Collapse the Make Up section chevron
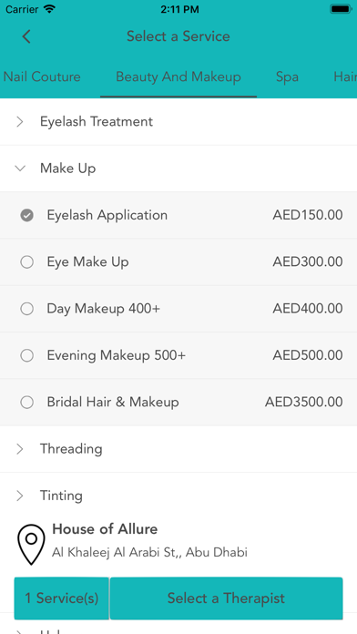 [x=20, y=169]
